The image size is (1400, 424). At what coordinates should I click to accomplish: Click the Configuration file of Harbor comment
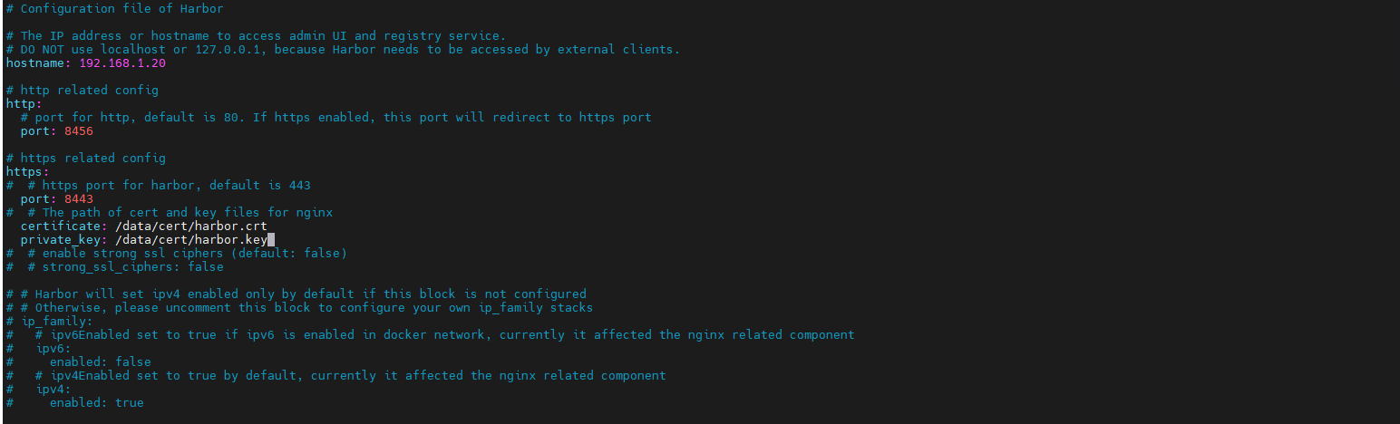coord(115,9)
